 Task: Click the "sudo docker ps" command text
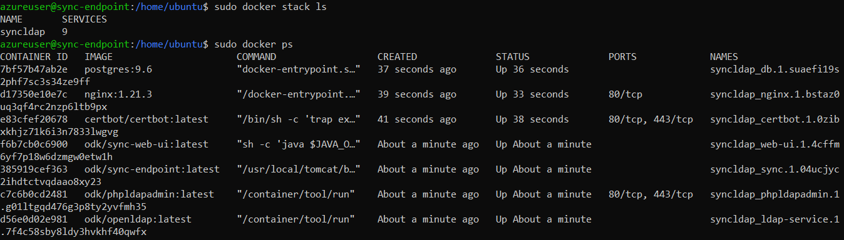254,44
